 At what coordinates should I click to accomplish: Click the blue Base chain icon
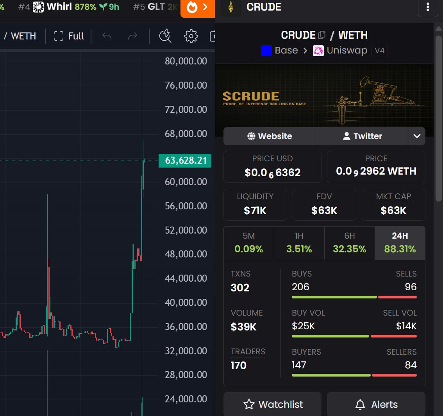click(x=266, y=51)
